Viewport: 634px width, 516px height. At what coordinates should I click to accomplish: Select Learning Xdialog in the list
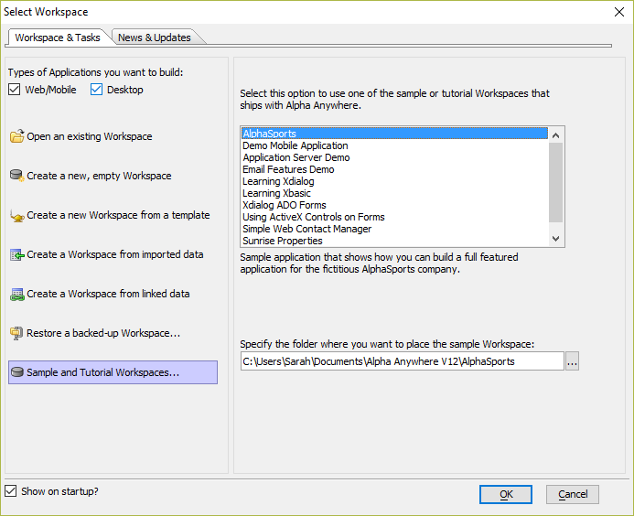[394, 181]
